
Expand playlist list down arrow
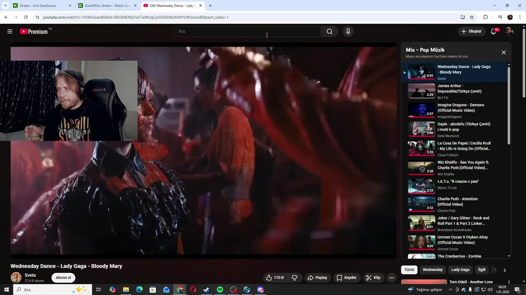pyautogui.click(x=509, y=256)
